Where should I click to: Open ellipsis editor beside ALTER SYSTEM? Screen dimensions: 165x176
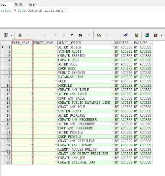click(113, 46)
